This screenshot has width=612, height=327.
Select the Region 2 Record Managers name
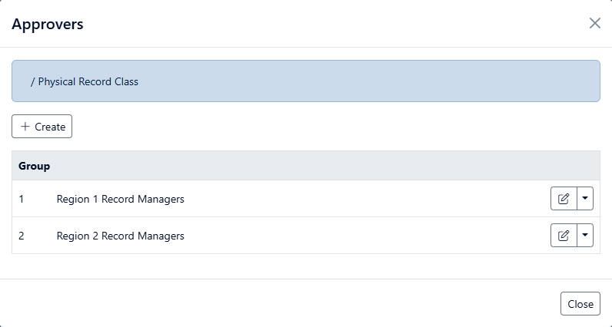(121, 236)
